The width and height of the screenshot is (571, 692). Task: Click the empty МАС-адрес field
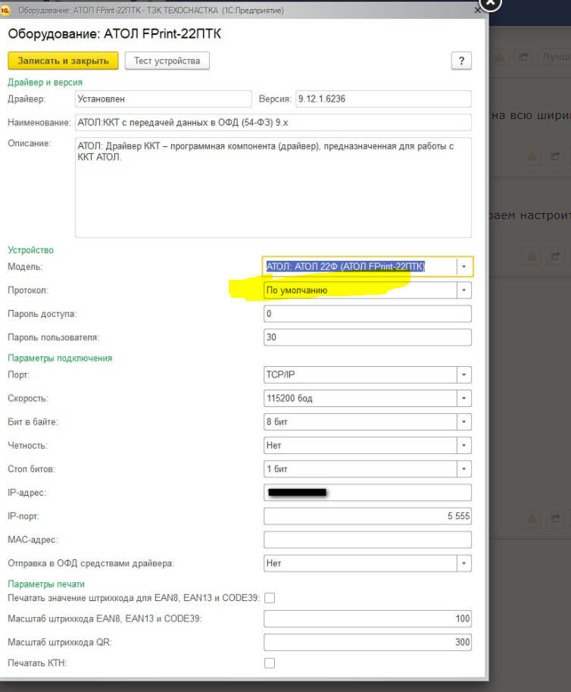tap(367, 540)
